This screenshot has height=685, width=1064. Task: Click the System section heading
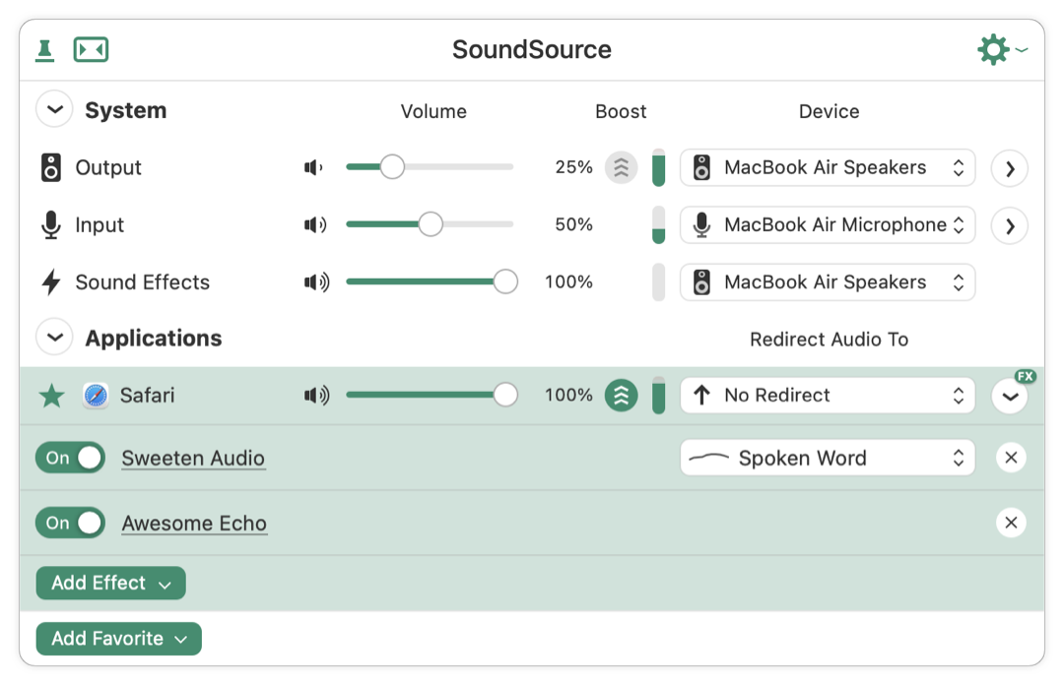(x=125, y=110)
